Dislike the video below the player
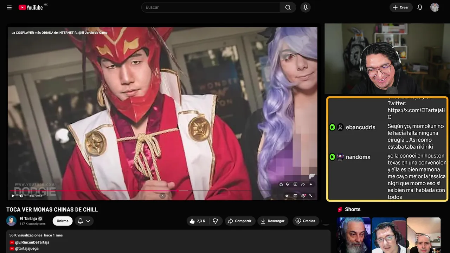 [x=216, y=221]
